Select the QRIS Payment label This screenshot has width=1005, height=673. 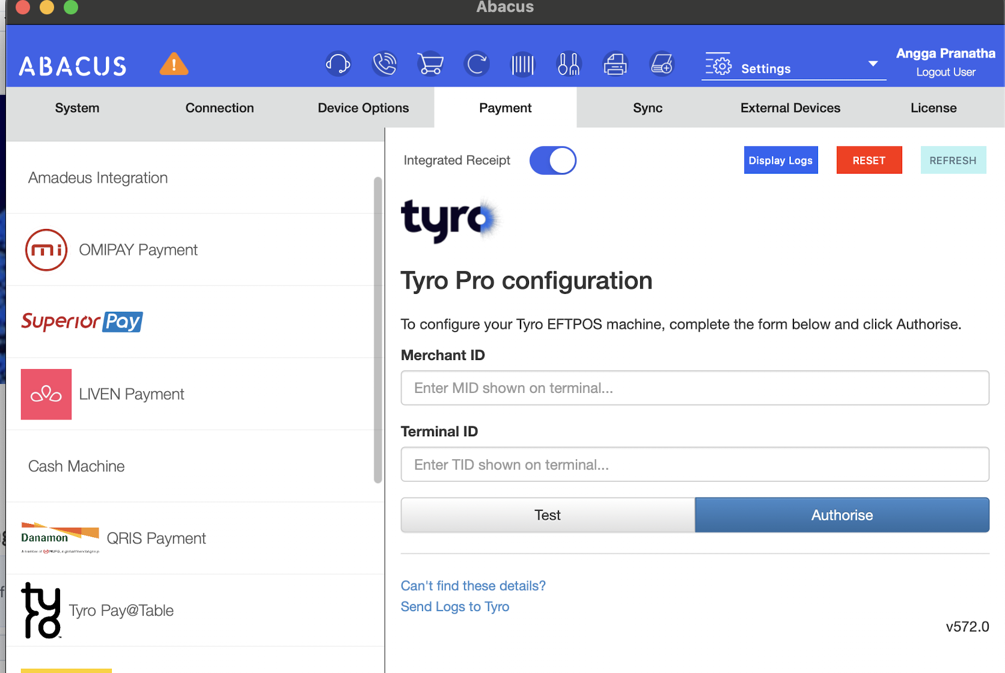[156, 538]
